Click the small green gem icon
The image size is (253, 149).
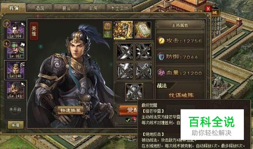point(107,34)
